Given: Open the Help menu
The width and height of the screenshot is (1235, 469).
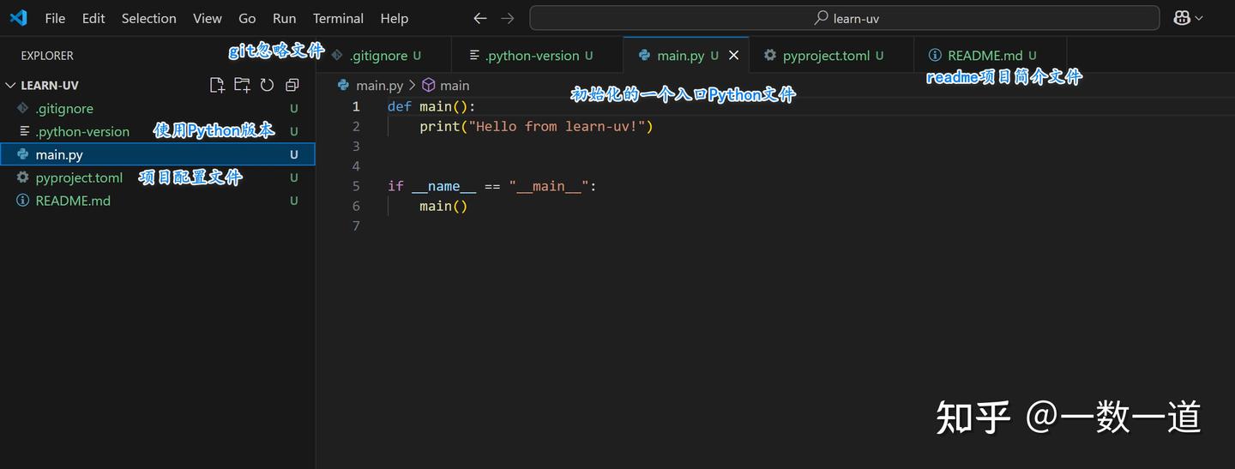Looking at the screenshot, I should pyautogui.click(x=395, y=18).
